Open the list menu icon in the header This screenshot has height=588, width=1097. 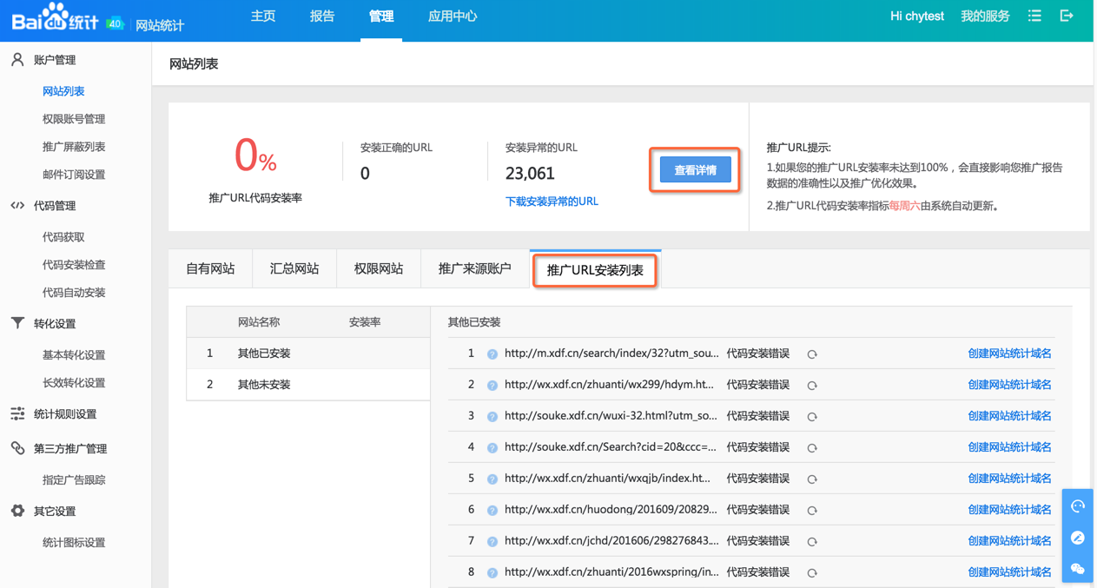[x=1034, y=16]
